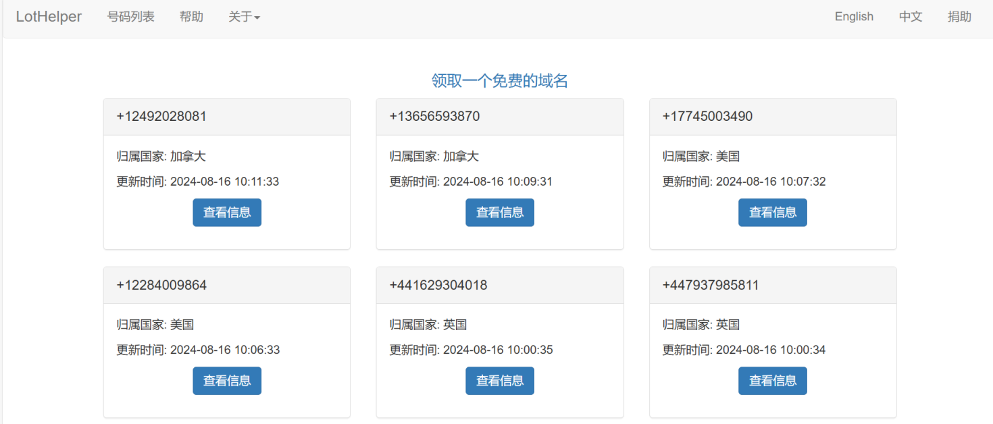The height and width of the screenshot is (424, 993).
Task: Open the 捐助 donate link
Action: [959, 17]
